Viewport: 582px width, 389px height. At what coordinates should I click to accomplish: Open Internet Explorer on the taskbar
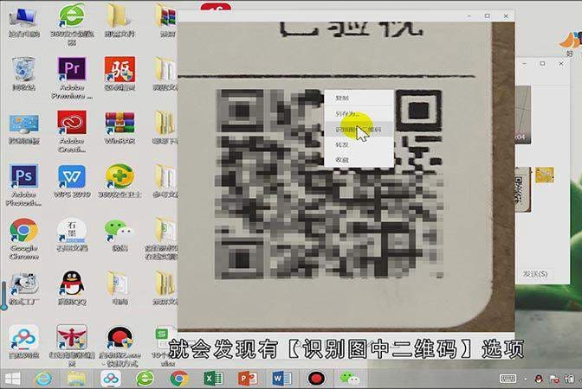[x=43, y=379]
